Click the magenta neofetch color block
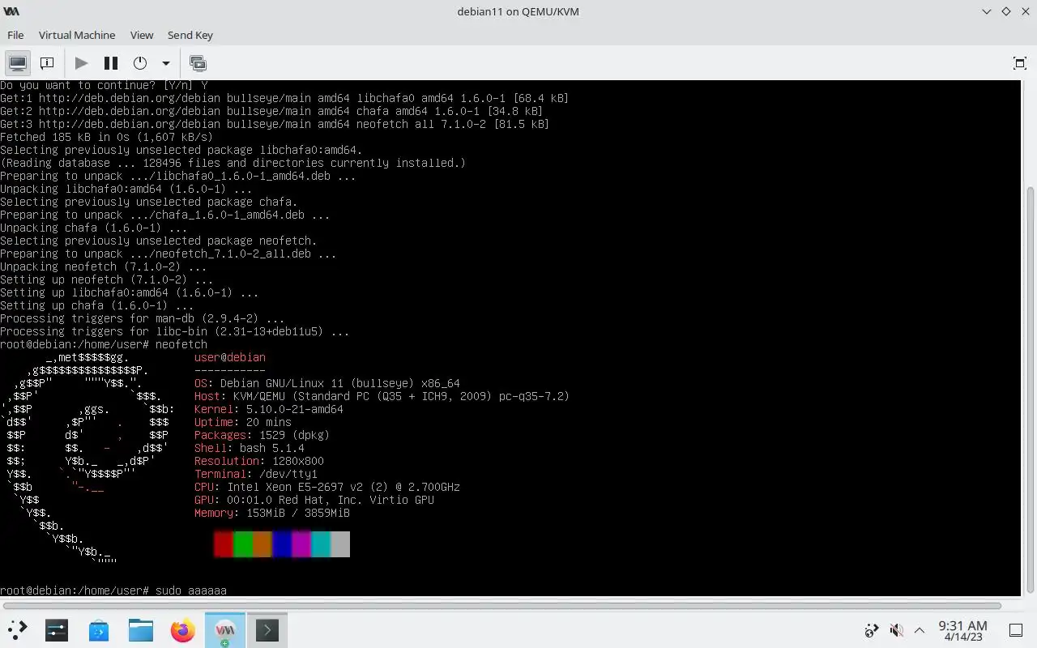This screenshot has height=648, width=1037. (301, 544)
